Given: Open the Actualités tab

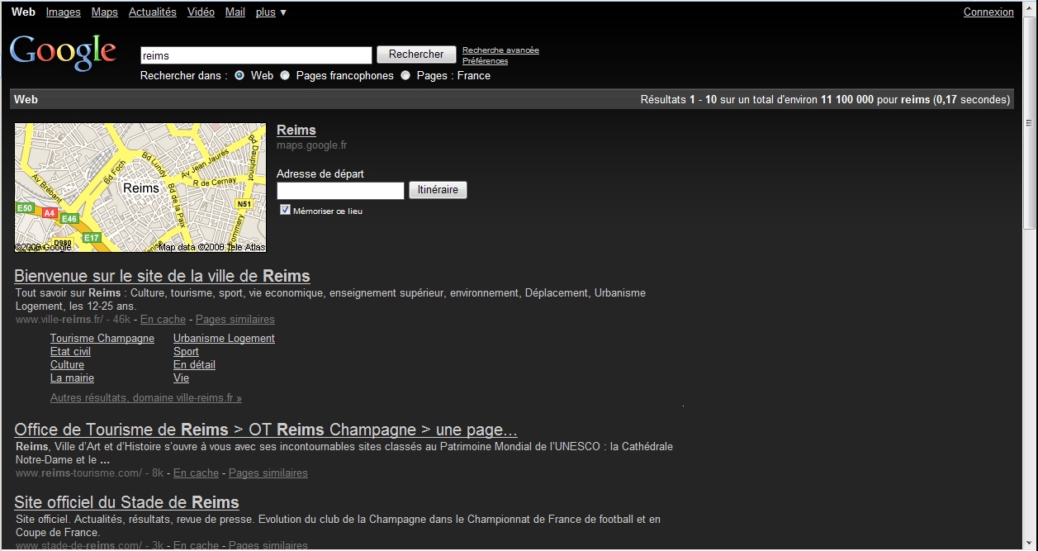Looking at the screenshot, I should (153, 12).
